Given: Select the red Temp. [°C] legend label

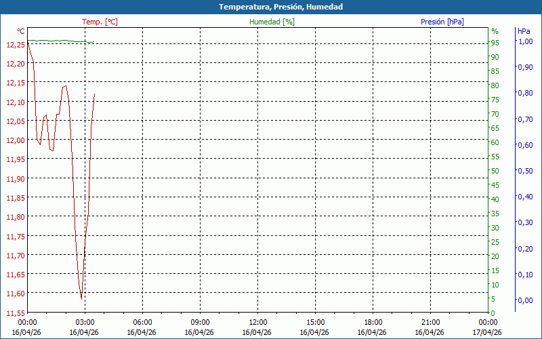Looking at the screenshot, I should (100, 22).
